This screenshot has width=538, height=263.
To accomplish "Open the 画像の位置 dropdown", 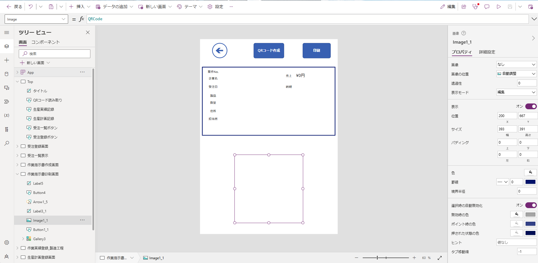I will (x=516, y=74).
